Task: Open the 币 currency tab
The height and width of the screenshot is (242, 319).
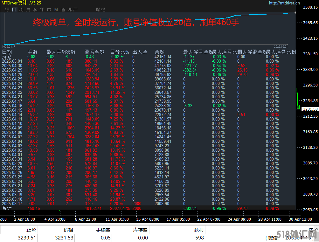Action: pyautogui.click(x=49, y=10)
